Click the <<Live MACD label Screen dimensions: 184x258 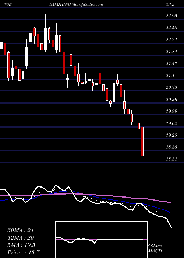point(155,248)
